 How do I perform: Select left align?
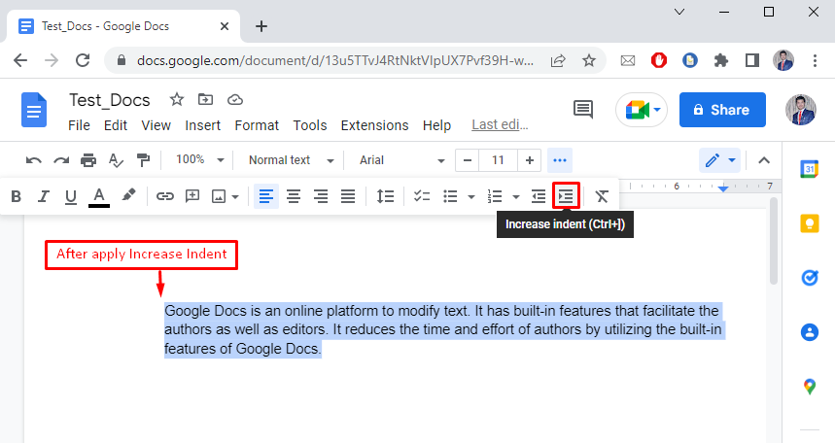pyautogui.click(x=265, y=196)
